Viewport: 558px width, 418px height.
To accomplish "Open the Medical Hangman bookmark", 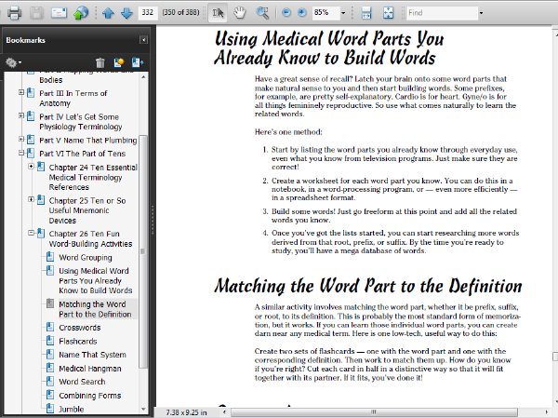I will [x=90, y=368].
